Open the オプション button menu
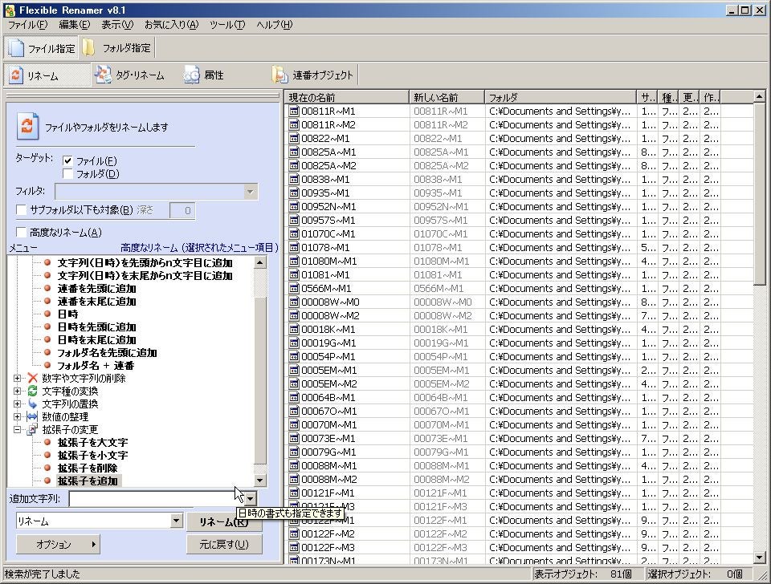The width and height of the screenshot is (771, 584). 58,544
